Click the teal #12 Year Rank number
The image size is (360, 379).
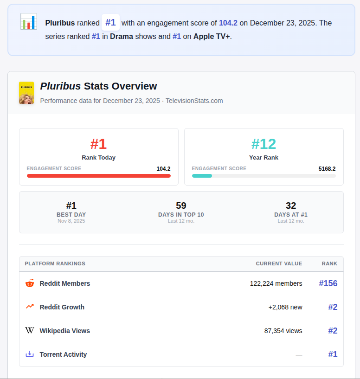point(264,144)
